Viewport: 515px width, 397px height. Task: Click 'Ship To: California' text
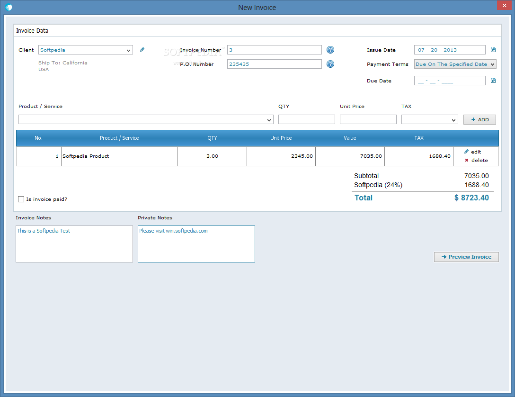[63, 63]
